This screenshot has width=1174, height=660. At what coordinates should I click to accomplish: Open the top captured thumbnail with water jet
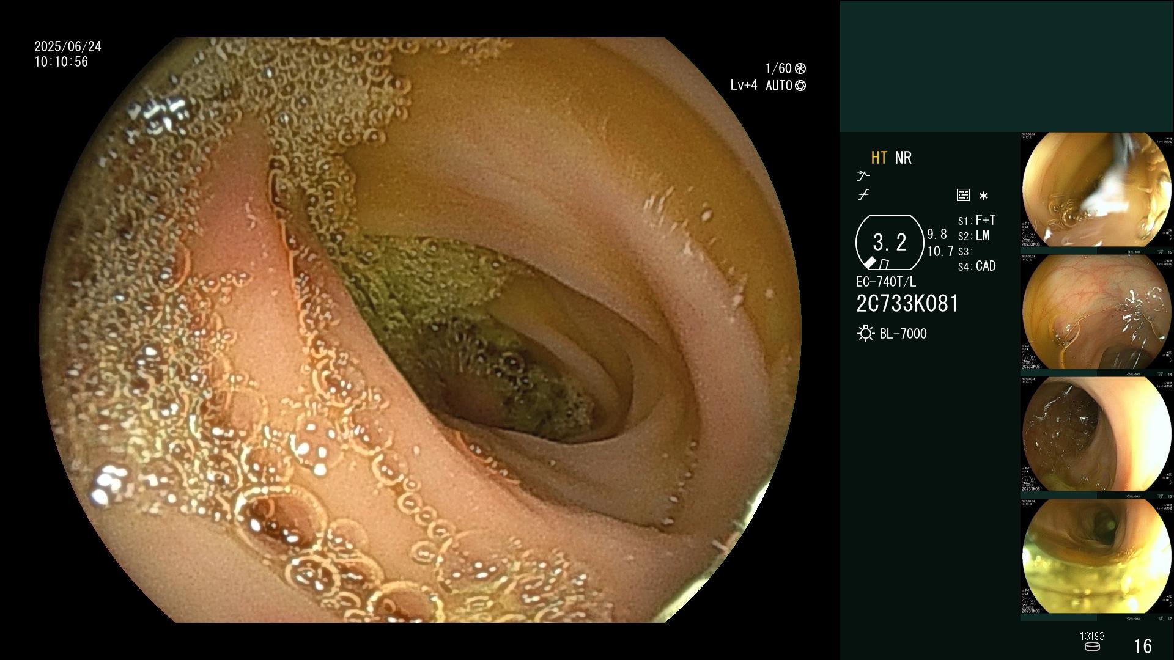[x=1097, y=191]
